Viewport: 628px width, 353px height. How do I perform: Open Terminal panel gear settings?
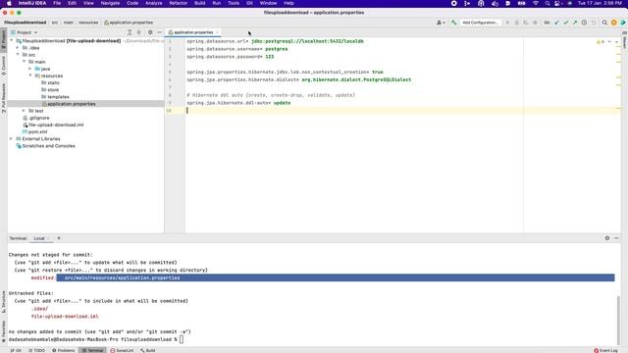click(607, 238)
